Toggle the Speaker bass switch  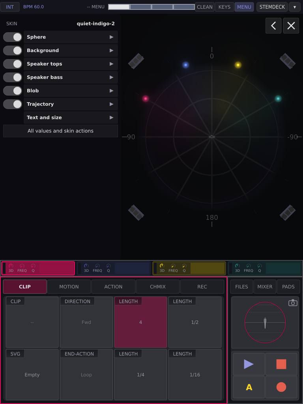[13, 77]
